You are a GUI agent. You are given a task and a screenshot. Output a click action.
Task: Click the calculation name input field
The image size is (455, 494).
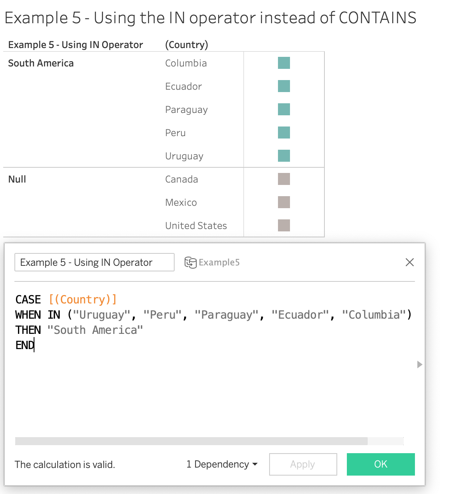[95, 262]
